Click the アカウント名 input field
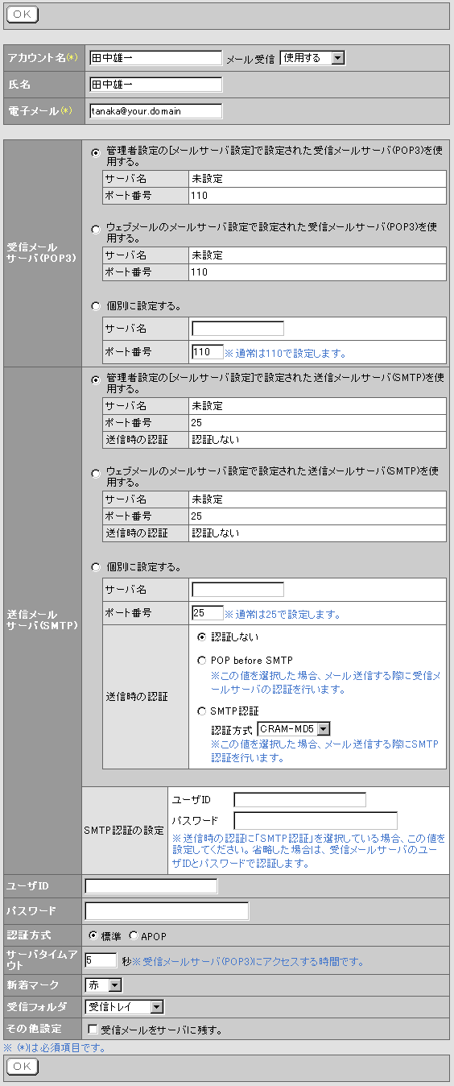 pyautogui.click(x=155, y=58)
